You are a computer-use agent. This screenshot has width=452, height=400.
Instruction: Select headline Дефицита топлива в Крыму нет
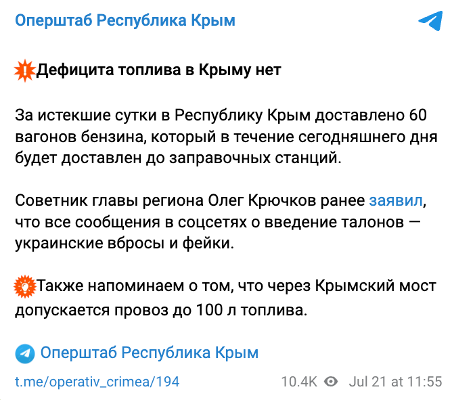[x=158, y=70]
